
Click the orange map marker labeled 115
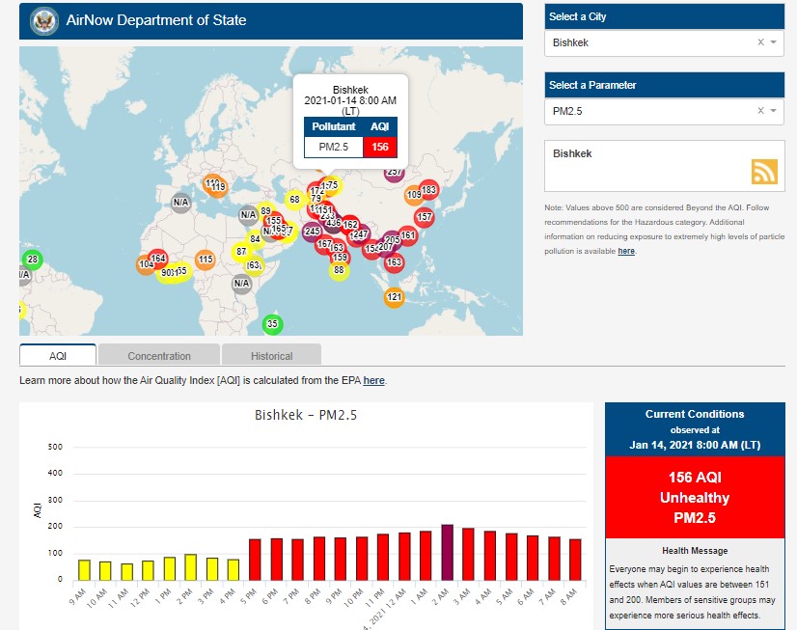click(x=205, y=260)
